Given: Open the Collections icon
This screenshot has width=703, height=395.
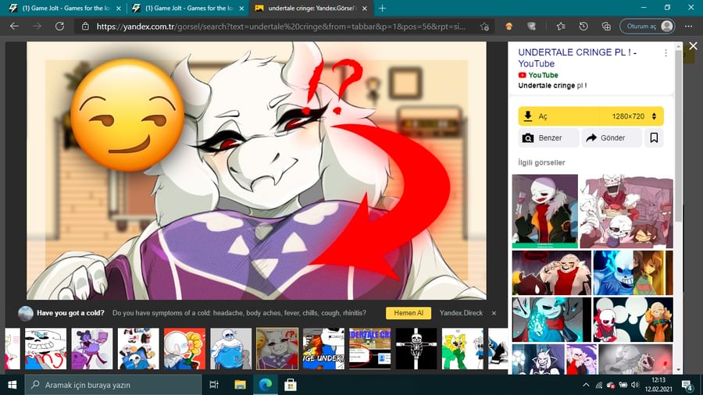Looking at the screenshot, I should click(x=606, y=27).
